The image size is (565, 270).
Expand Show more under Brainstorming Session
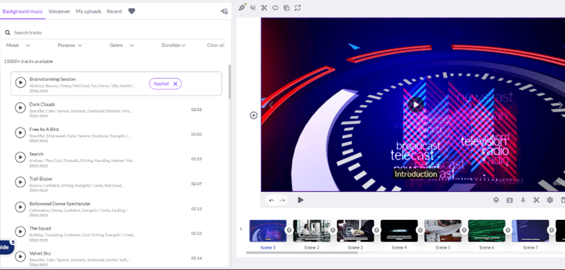point(38,90)
